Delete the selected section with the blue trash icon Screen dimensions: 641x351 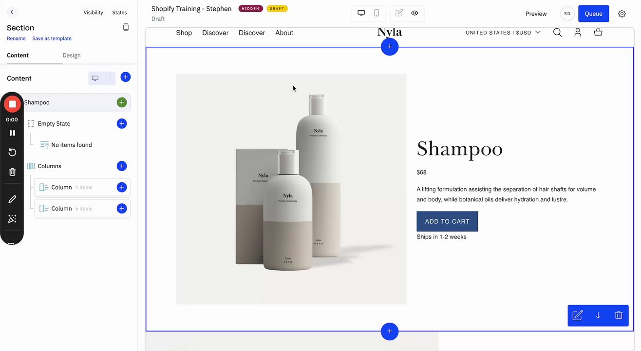(x=619, y=315)
